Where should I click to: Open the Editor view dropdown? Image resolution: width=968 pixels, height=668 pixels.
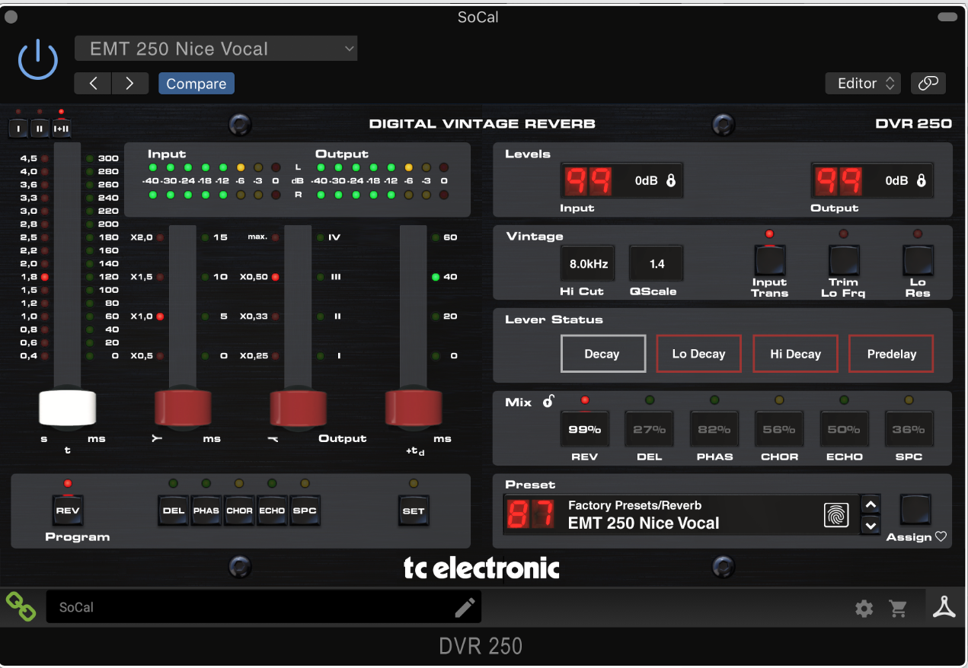[863, 84]
